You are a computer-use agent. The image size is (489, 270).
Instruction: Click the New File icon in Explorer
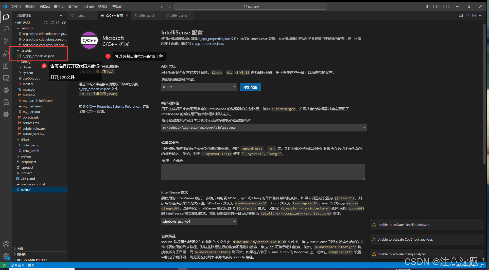46,23
